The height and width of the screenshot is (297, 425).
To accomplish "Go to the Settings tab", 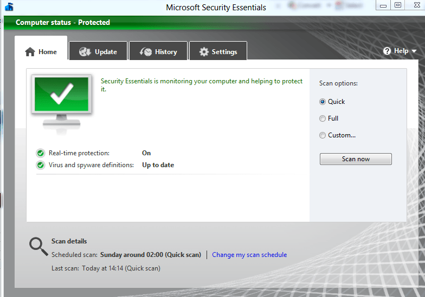I will click(218, 52).
